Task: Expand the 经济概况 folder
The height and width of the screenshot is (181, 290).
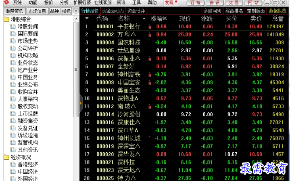Action: point(6,157)
